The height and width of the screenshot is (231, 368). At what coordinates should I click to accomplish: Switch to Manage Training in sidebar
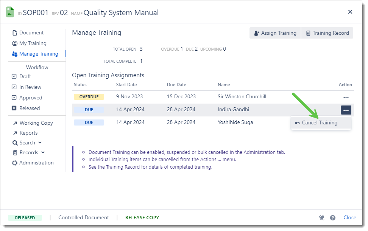click(35, 54)
